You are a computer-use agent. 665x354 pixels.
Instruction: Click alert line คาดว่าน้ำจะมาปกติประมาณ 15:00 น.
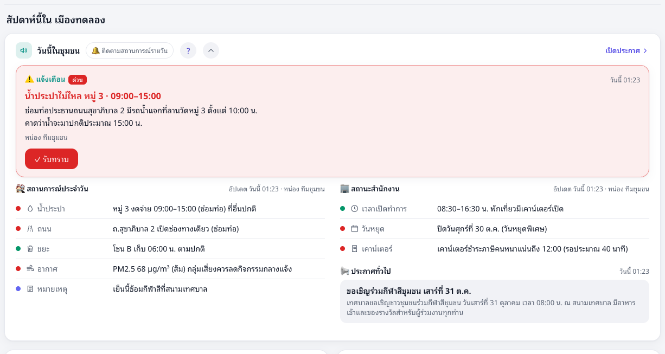pyautogui.click(x=84, y=123)
